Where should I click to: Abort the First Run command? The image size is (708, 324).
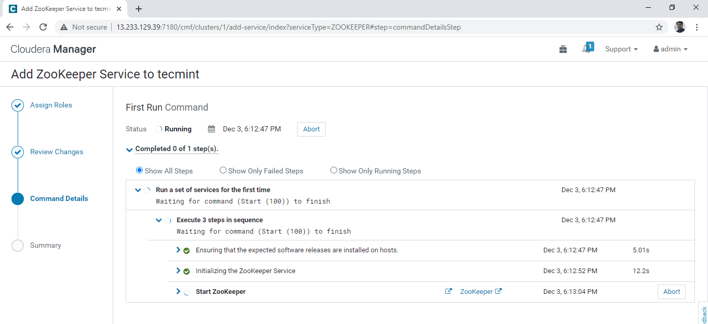(311, 129)
